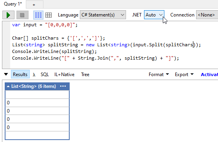Run the query with the green play button

click(8, 15)
